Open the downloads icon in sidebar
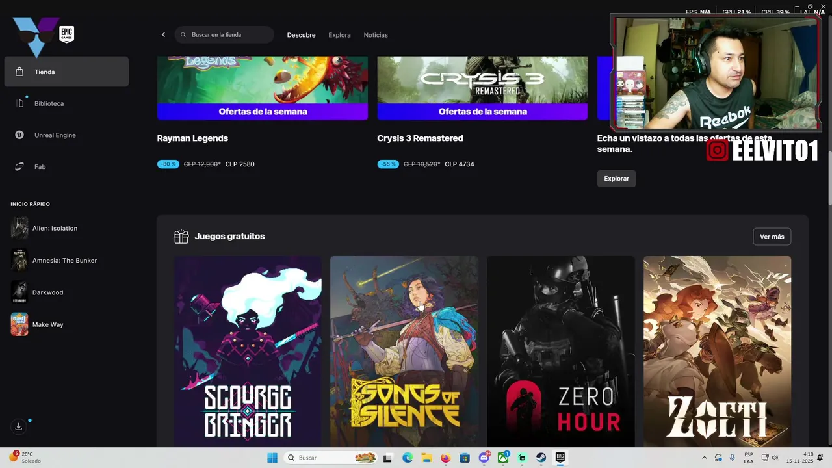This screenshot has height=468, width=832. pos(19,427)
